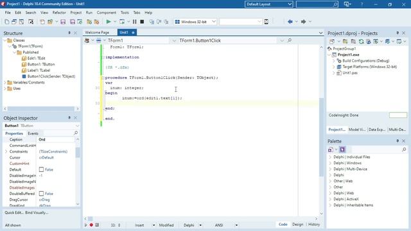Open the Refactor menu
This screenshot has width=411, height=231.
coord(59,13)
